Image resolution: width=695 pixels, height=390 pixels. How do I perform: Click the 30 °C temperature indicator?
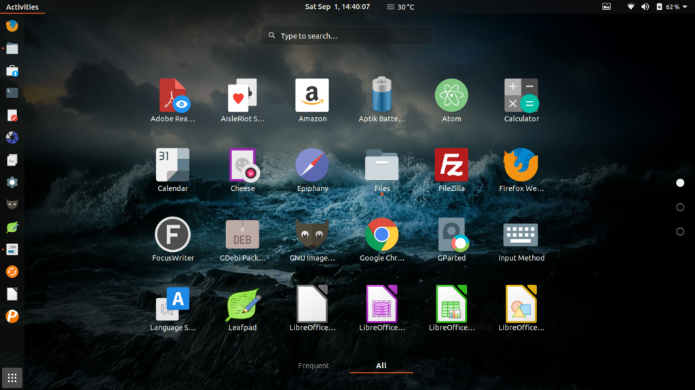pos(400,7)
